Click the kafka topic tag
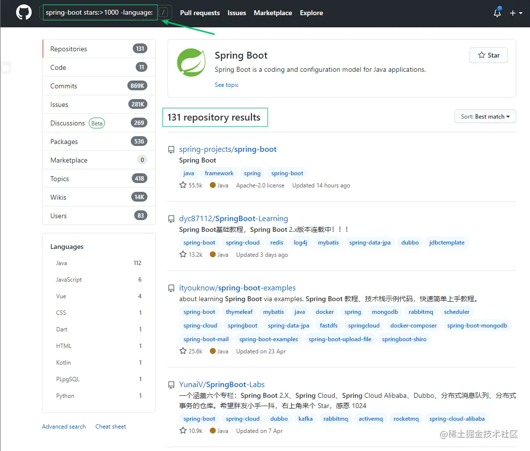Viewport: 530px width, 451px height. tap(305, 419)
